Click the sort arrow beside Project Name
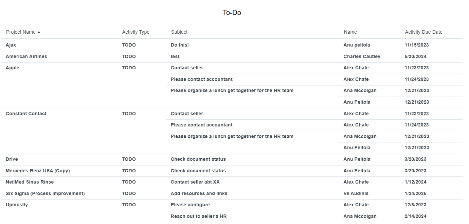469x224 pixels. coord(39,32)
